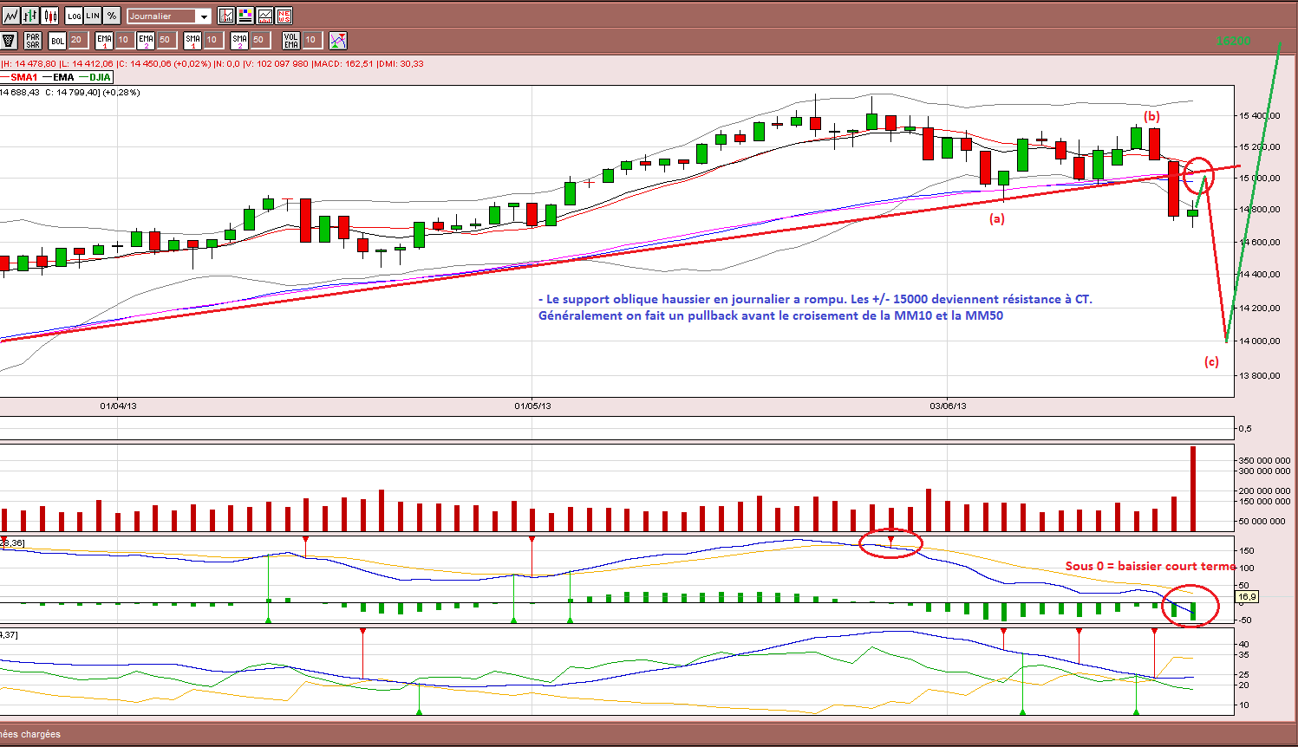Screen dimensions: 1298x747
Task: Switch to the line chart style
Action: point(10,16)
